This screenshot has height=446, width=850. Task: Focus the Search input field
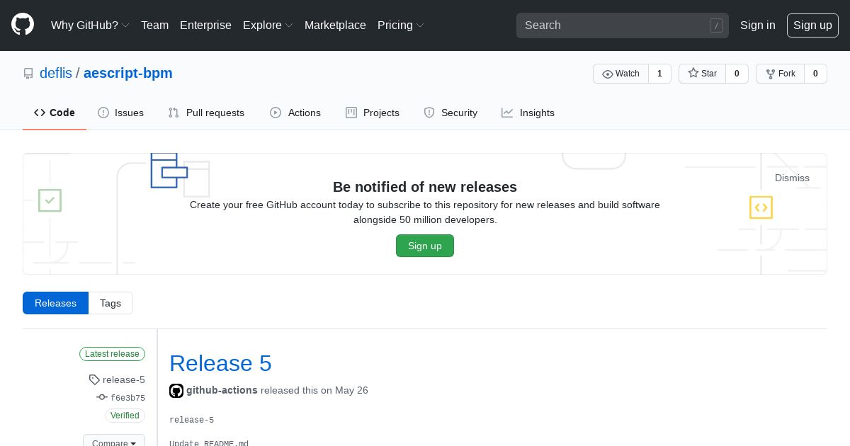[x=623, y=25]
